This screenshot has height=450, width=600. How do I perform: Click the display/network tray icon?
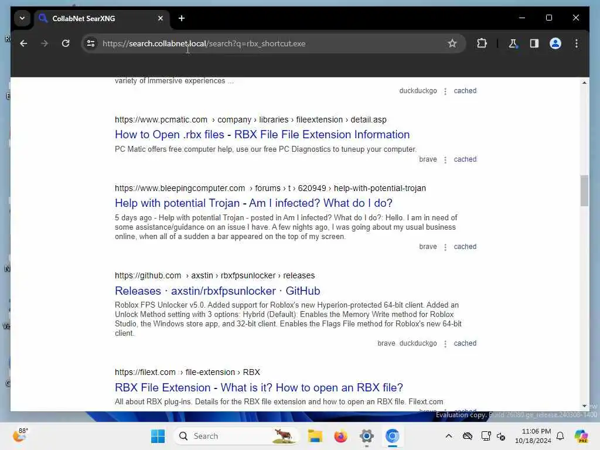click(486, 436)
